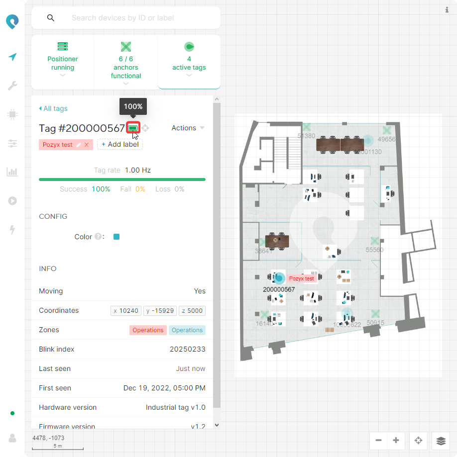Open the map layers button
Image resolution: width=457 pixels, height=457 pixels.
tap(441, 441)
